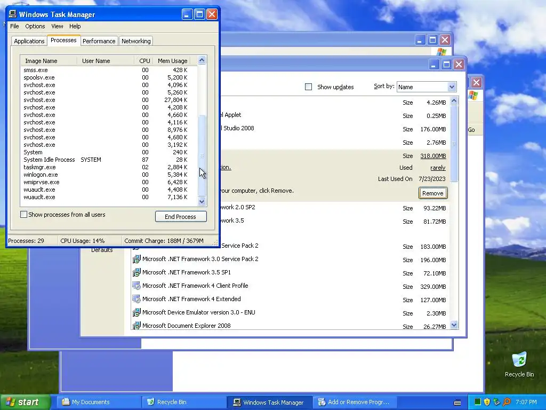Sort processes by CPU column
Image resolution: width=546 pixels, height=410 pixels.
tap(144, 61)
